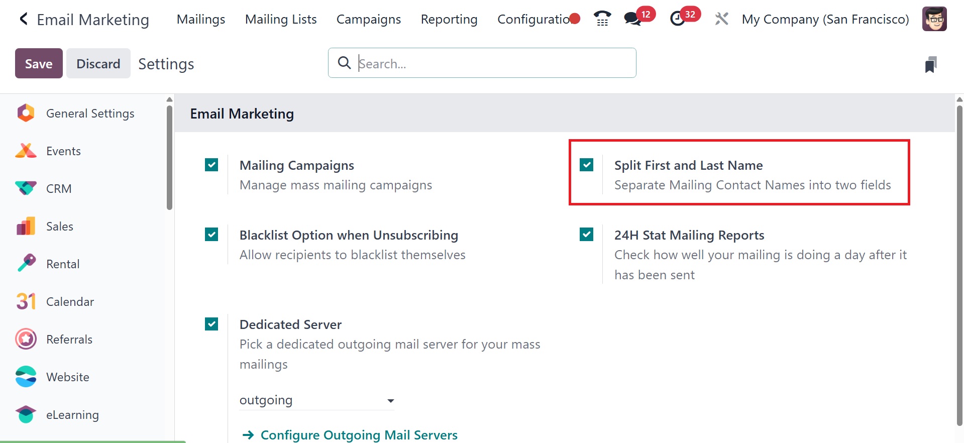Open the activities clock icon
This screenshot has height=443, width=964.
pos(678,19)
